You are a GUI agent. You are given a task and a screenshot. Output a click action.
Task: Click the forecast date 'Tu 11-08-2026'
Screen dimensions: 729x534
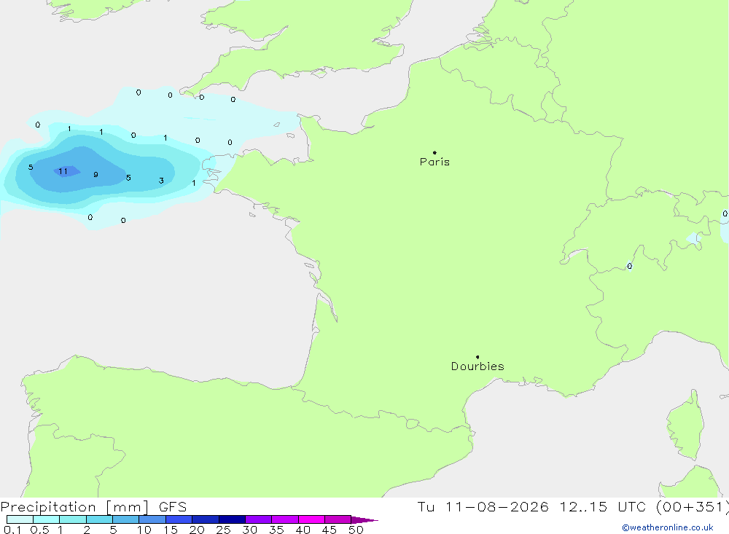click(483, 507)
